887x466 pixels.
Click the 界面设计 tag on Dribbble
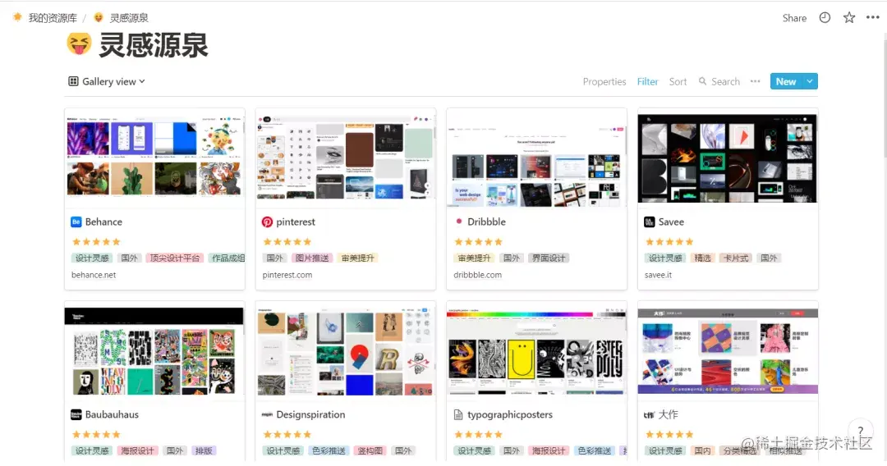pos(549,258)
